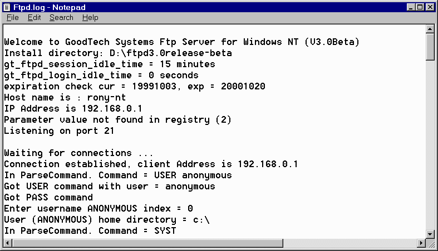Click the vertical scrollbar down arrow
Screen dimensions: 438x251
[430, 234]
